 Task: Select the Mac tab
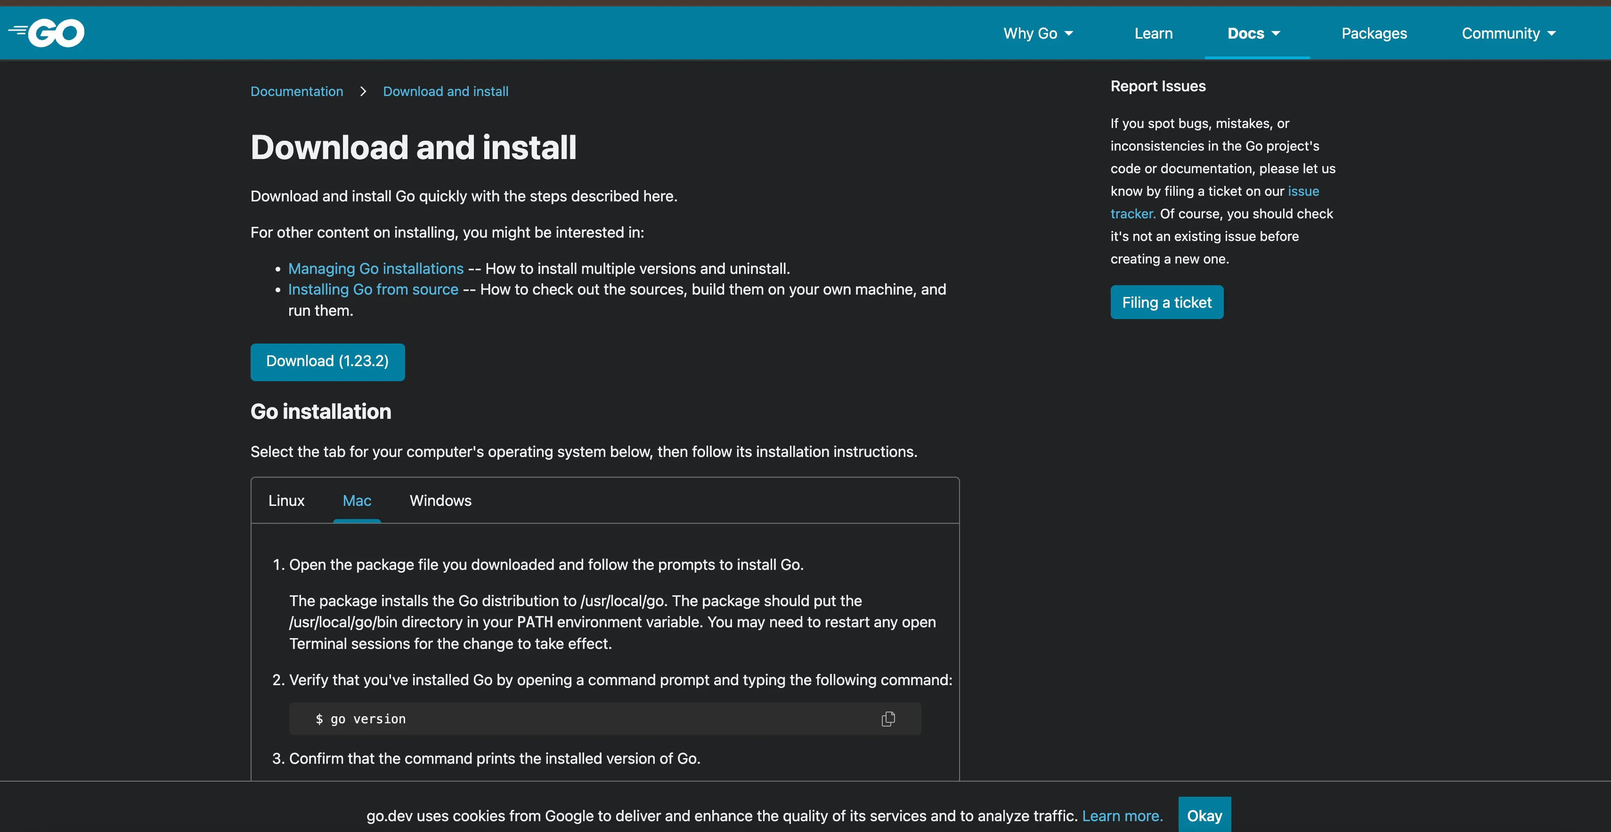pos(357,501)
